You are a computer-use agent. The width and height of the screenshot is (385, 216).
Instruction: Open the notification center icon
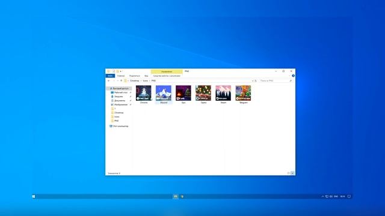tap(349, 196)
